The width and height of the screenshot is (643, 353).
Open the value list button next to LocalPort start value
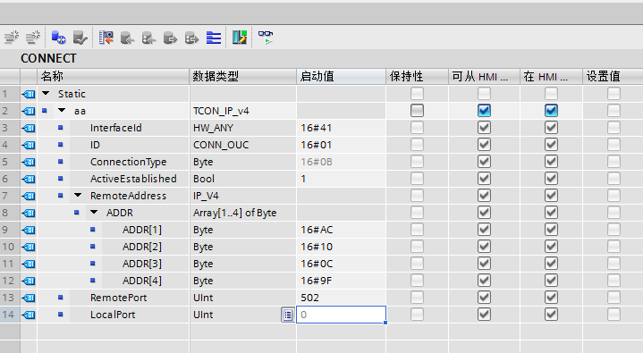(x=288, y=315)
